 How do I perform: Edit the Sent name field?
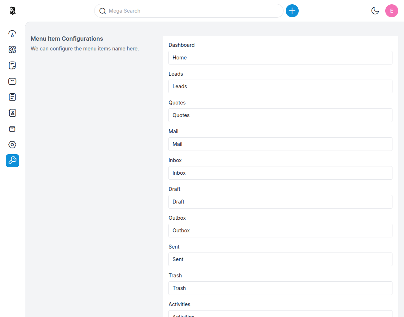[280, 259]
